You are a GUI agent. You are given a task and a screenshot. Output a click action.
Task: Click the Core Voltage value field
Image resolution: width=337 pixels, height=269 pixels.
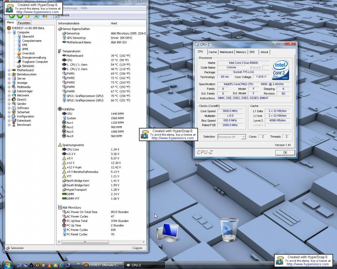pyautogui.click(x=261, y=77)
